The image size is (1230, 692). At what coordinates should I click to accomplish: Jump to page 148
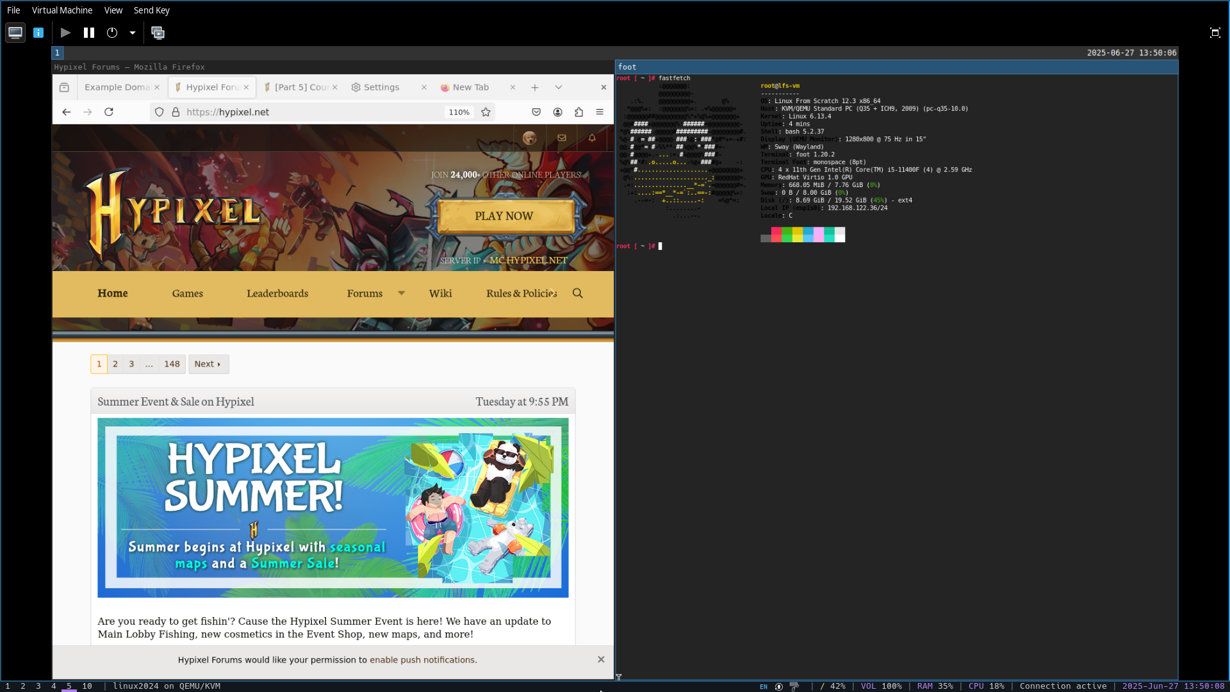[x=172, y=364]
